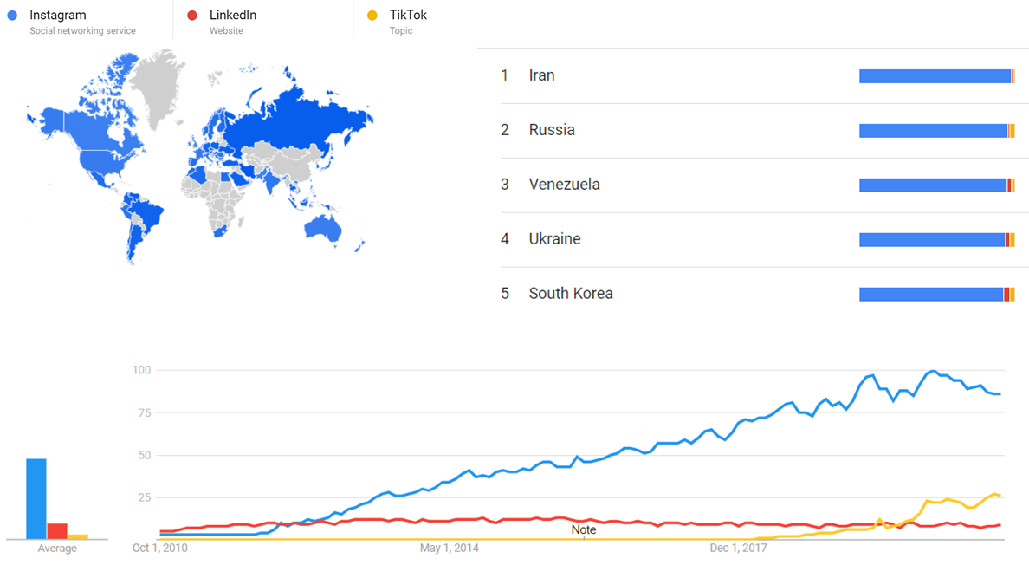
Task: Click Australia on the world map
Action: [324, 228]
